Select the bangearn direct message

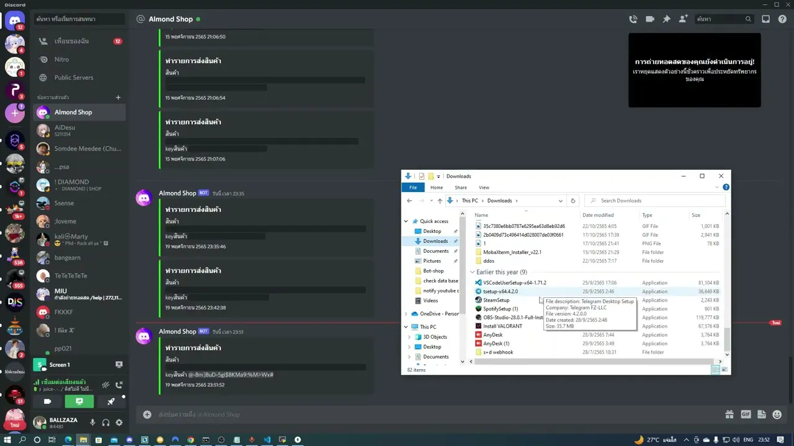79,258
